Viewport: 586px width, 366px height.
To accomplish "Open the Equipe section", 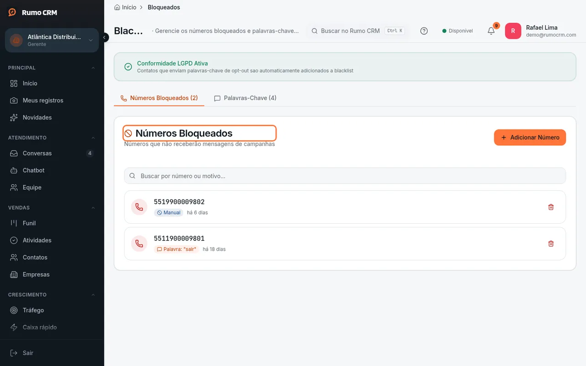I will click(52, 188).
